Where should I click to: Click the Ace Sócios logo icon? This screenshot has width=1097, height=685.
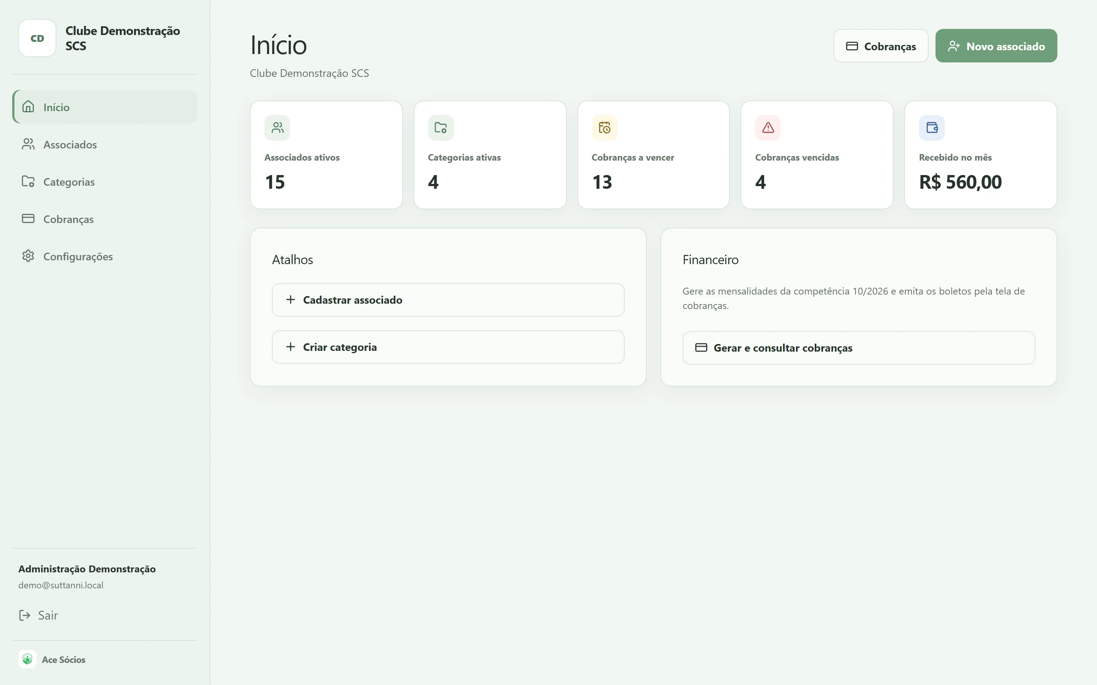pos(27,659)
